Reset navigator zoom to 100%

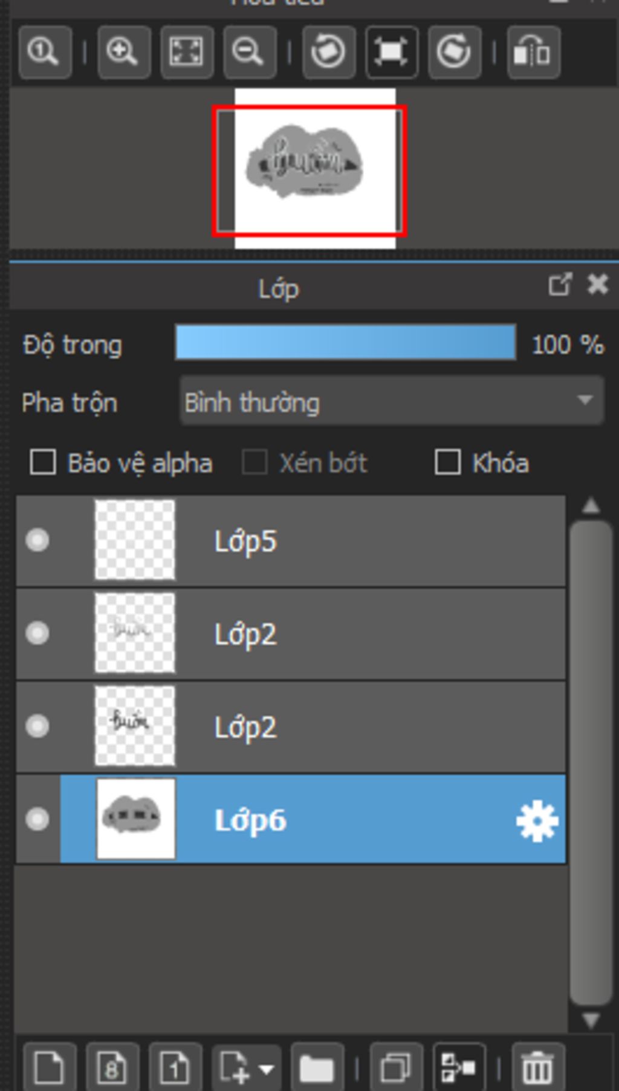44,53
